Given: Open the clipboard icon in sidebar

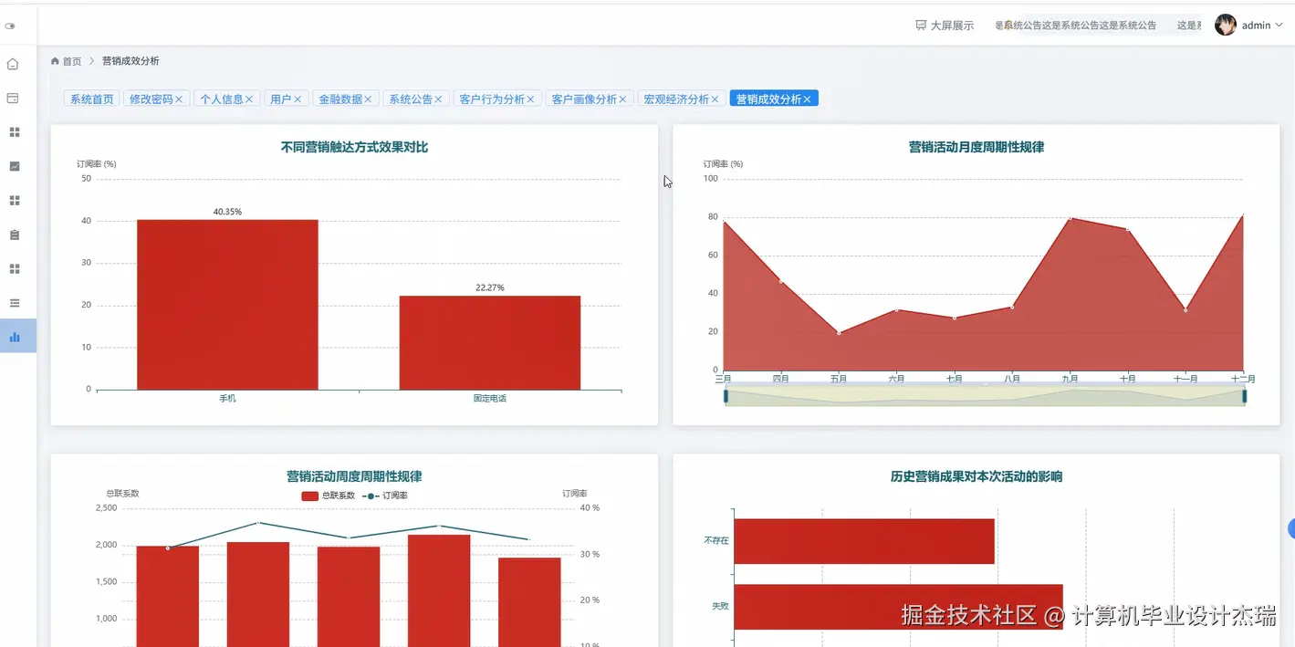Looking at the screenshot, I should point(14,235).
